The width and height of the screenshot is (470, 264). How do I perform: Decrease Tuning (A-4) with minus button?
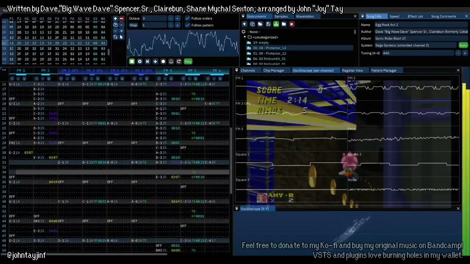(x=458, y=53)
